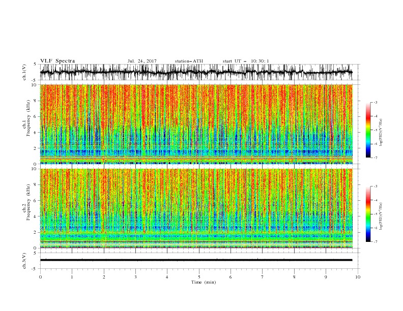The width and height of the screenshot is (403, 311).
Task: Click the ch.1 spectrogram color scale bar
Action: 368,130
